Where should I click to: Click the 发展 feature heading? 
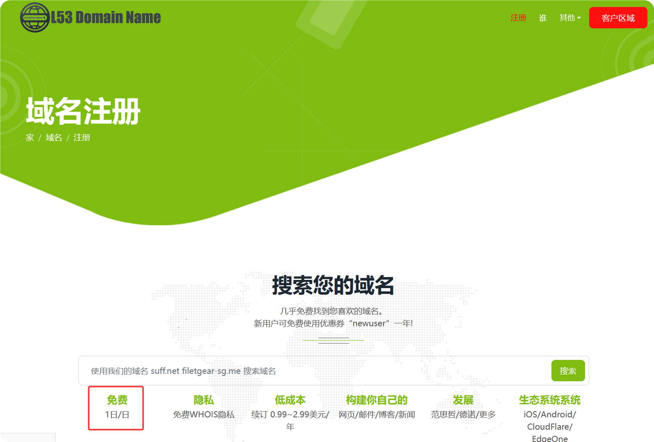tap(463, 400)
